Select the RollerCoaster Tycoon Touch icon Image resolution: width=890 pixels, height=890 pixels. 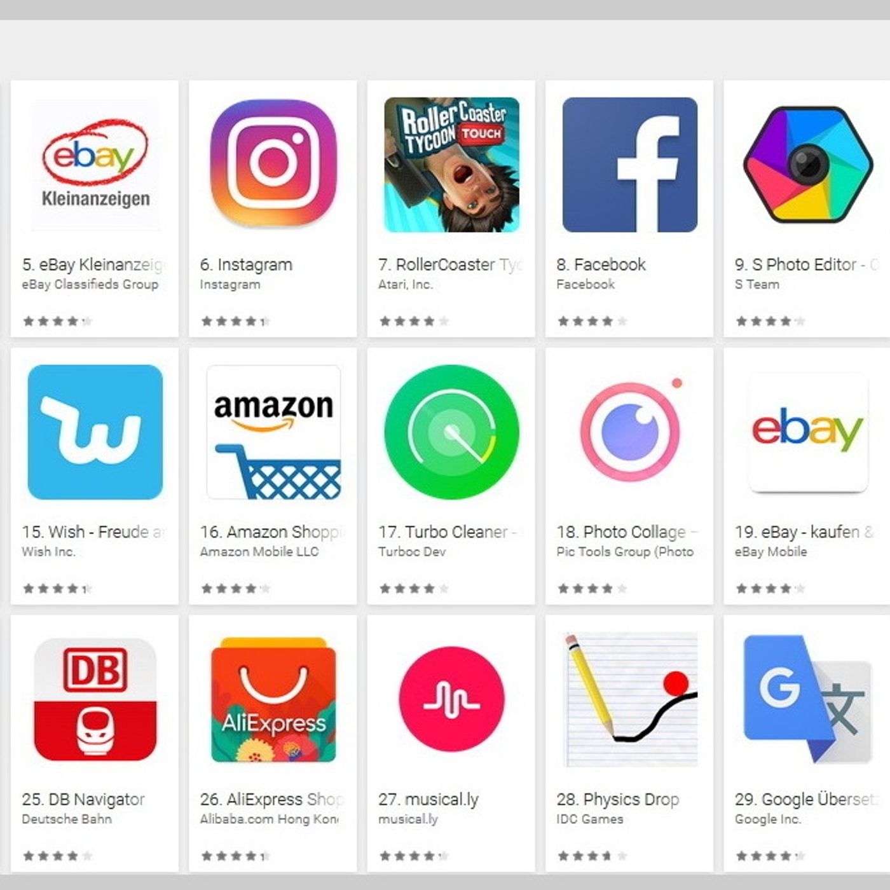tap(451, 165)
